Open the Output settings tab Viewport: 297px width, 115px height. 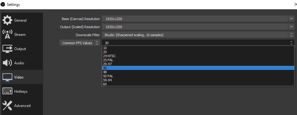coord(22,49)
